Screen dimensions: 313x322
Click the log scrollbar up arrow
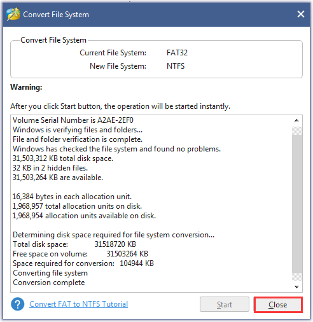pyautogui.click(x=297, y=120)
